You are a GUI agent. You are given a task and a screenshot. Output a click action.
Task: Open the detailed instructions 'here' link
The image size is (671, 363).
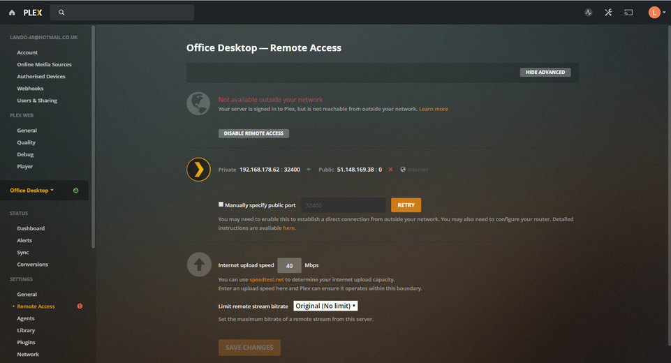point(288,228)
